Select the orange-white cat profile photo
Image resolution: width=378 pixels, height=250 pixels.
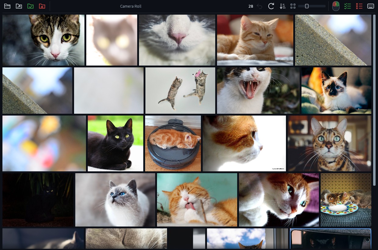coord(244,143)
